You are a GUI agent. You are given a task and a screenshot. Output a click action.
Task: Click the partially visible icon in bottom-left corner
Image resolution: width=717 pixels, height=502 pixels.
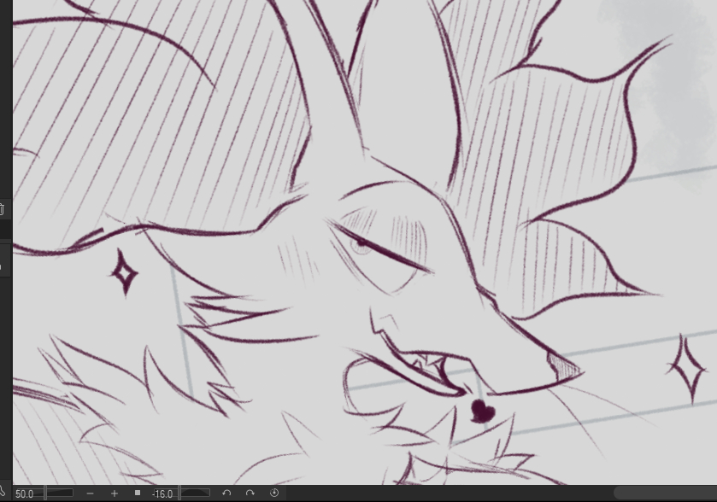[x=3, y=493]
